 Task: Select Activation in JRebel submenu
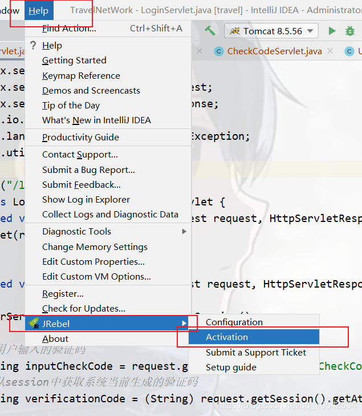click(254, 337)
